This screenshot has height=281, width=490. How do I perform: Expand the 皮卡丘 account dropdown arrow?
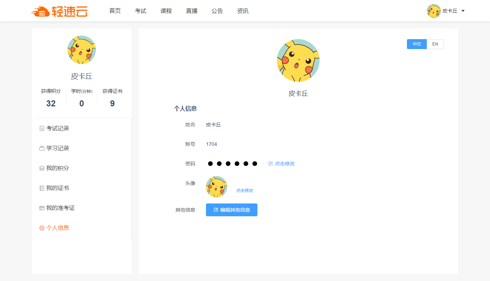tap(463, 11)
